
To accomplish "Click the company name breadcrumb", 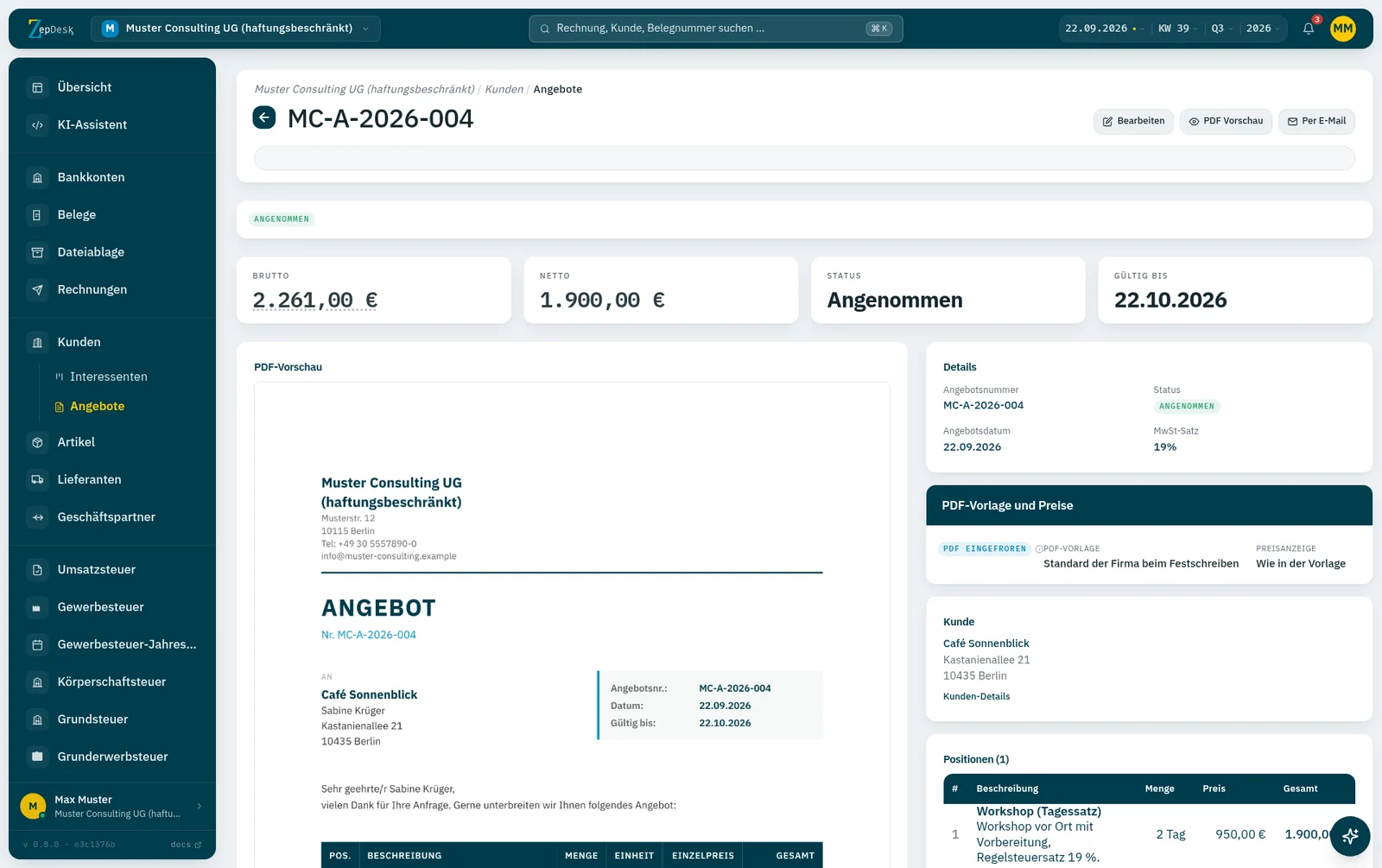I will click(365, 90).
